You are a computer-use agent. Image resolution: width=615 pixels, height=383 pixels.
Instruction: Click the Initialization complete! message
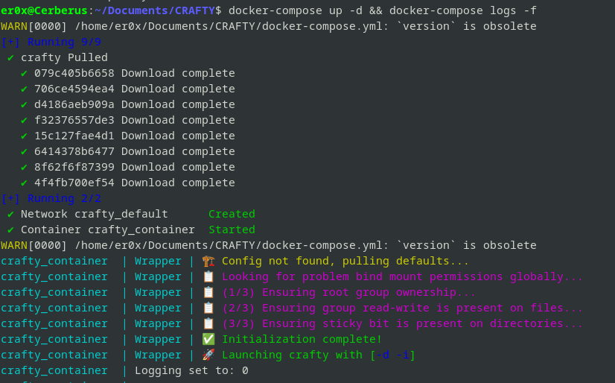pyautogui.click(x=302, y=339)
